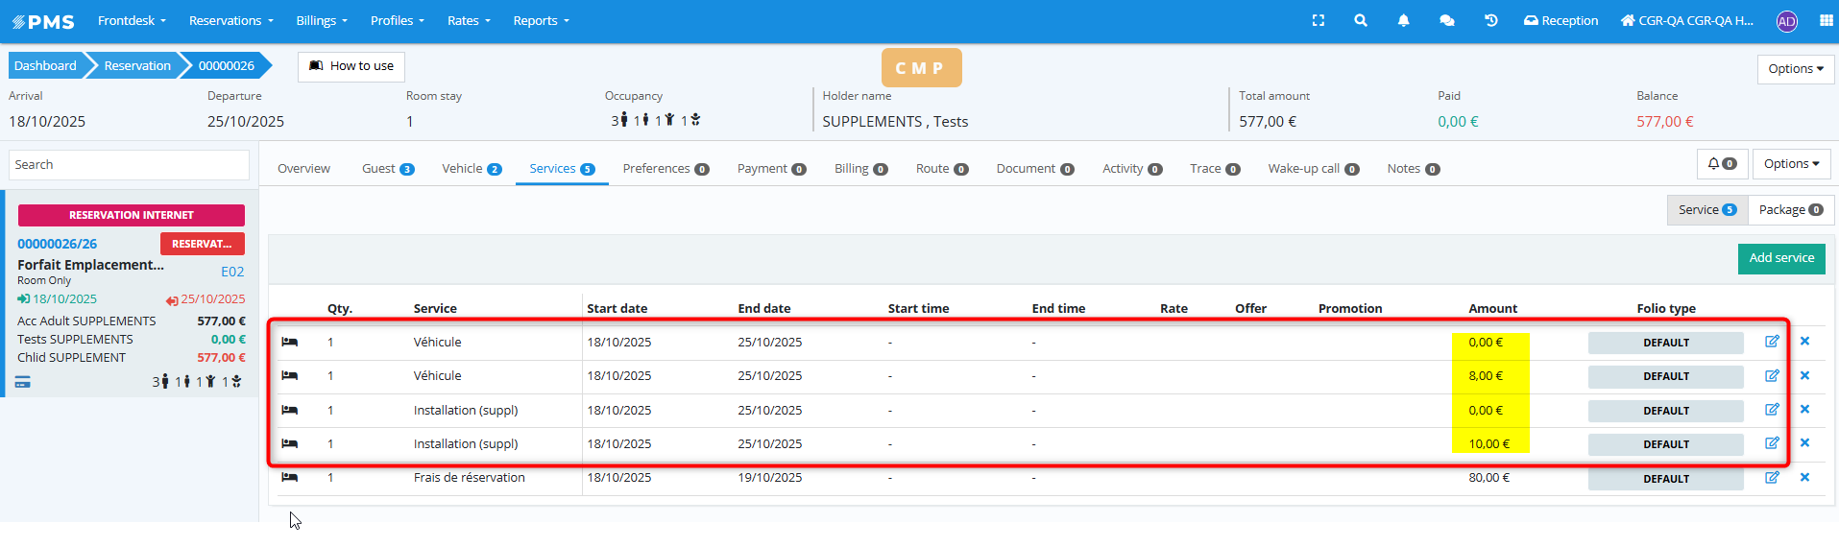Click the notification bell in top bar
Image resolution: width=1839 pixels, height=547 pixels.
coord(1403,20)
